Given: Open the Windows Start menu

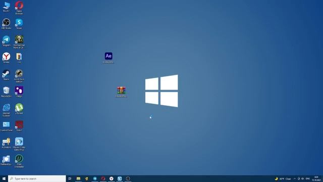Looking at the screenshot, I should pyautogui.click(x=4, y=178).
